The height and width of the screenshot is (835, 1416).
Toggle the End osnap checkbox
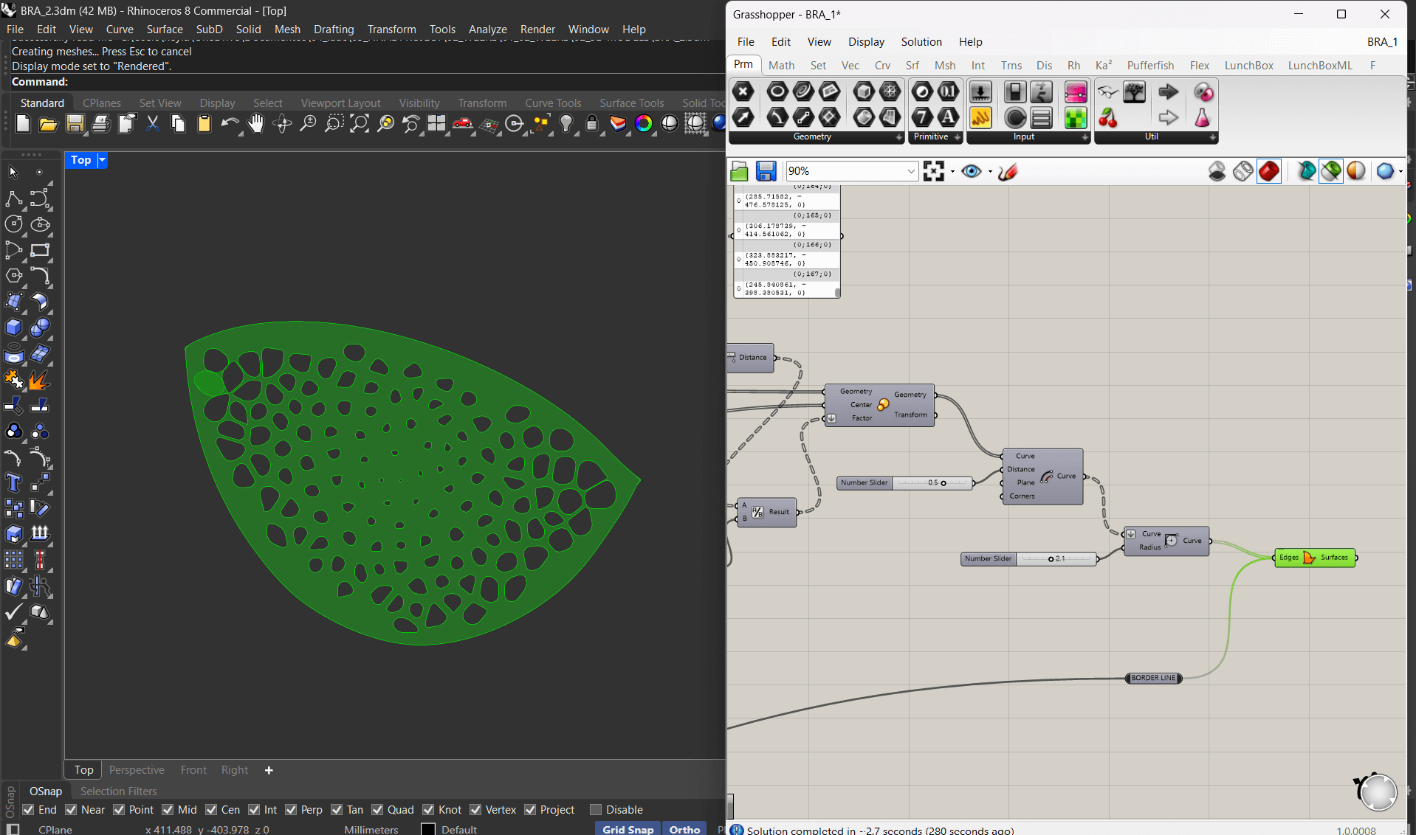[x=29, y=809]
